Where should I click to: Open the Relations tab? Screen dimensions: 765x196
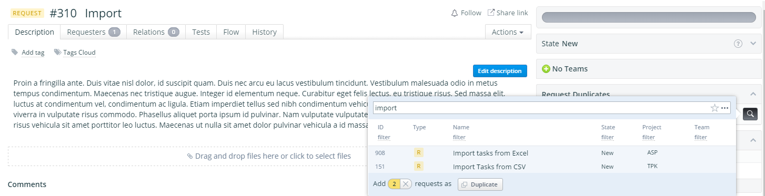[156, 32]
